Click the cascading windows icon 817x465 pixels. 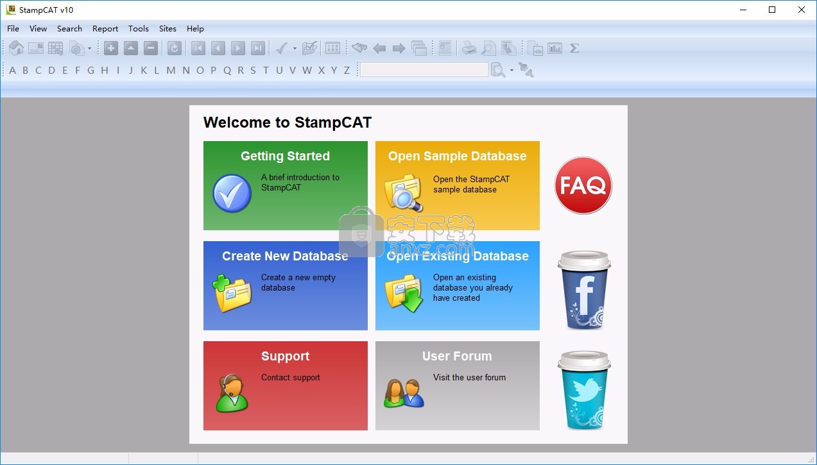[419, 48]
